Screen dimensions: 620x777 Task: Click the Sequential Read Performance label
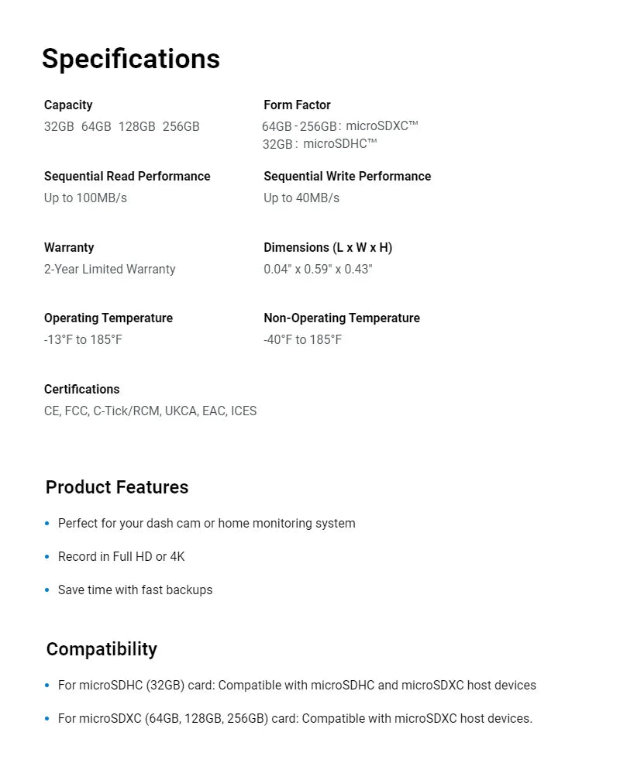click(x=127, y=176)
